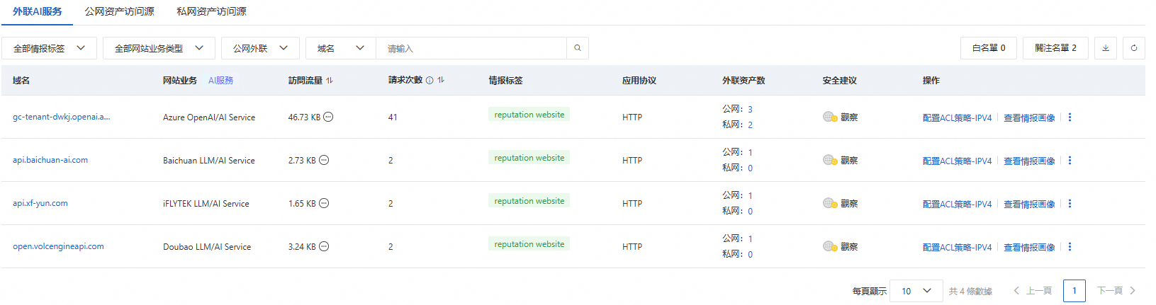
Task: Click private asset count 0 in iFLYTEK row
Action: pos(750,211)
